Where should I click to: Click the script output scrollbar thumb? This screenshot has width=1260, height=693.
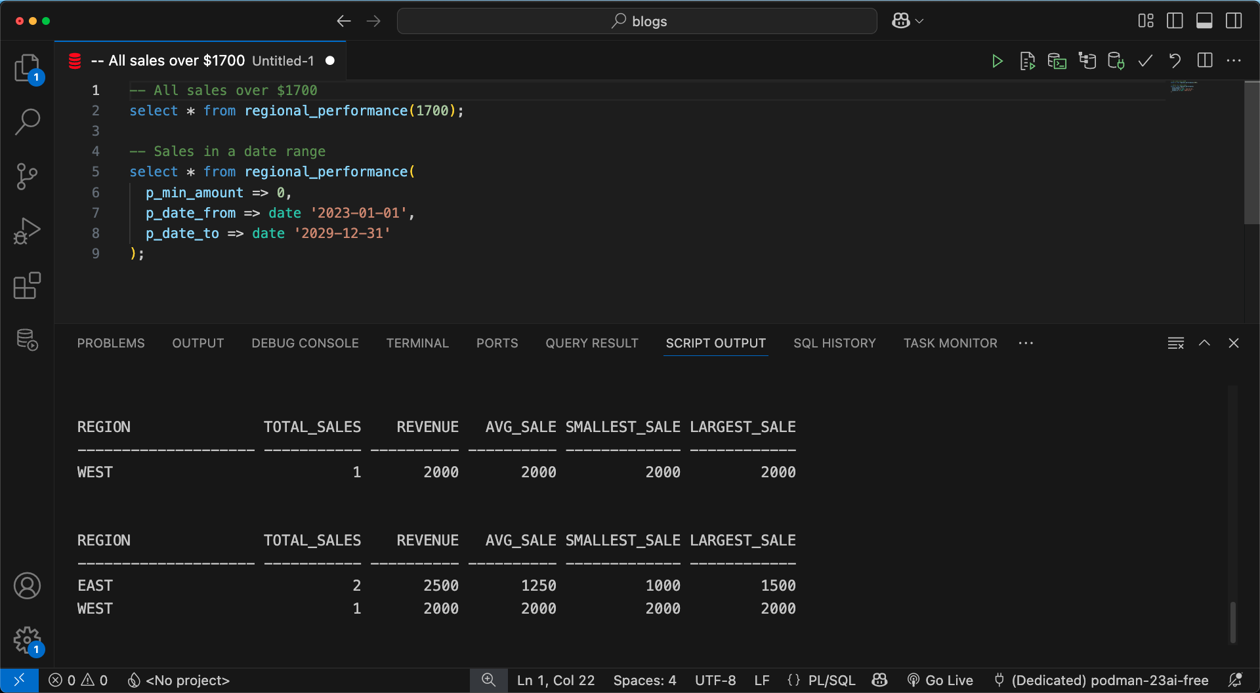[x=1232, y=622]
